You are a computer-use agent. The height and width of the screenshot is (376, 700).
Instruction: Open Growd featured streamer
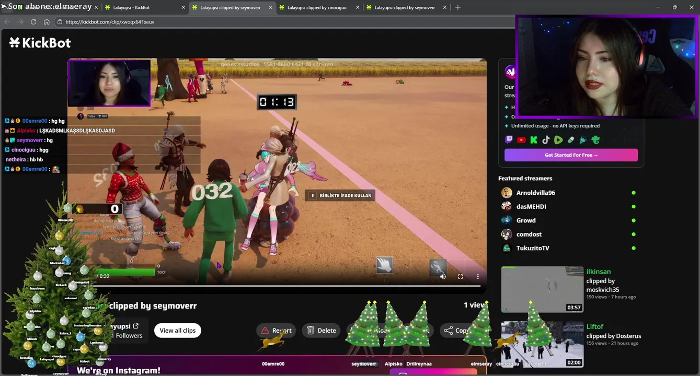coord(526,220)
